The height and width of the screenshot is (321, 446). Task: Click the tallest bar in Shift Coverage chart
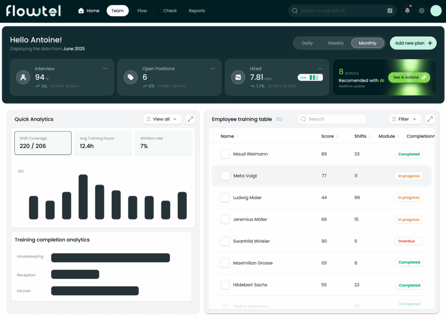click(x=83, y=197)
